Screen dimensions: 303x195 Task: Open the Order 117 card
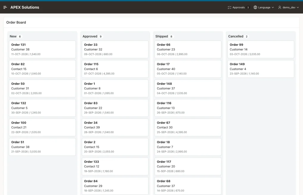click(188, 166)
